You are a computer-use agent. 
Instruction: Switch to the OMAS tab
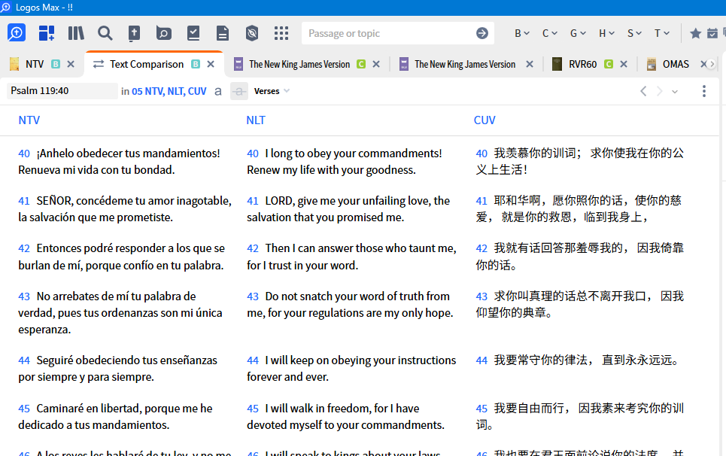tap(676, 65)
